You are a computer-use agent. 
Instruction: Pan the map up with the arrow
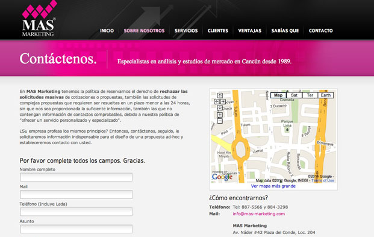click(220, 95)
